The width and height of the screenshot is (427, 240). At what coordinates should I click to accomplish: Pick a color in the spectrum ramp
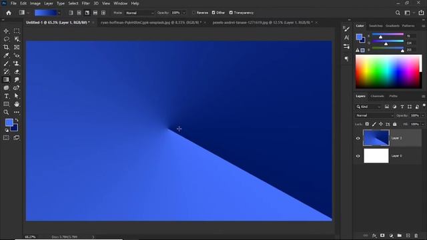pos(388,71)
